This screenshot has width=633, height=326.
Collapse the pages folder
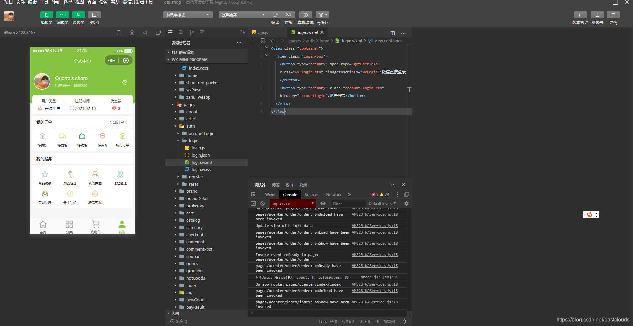pos(189,104)
